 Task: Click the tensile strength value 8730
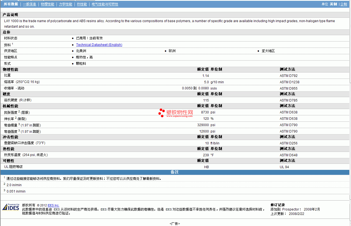[x=205, y=112]
